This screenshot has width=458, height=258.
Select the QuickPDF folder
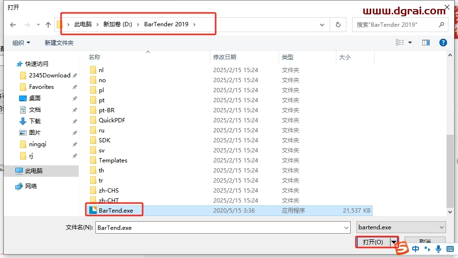pos(112,120)
